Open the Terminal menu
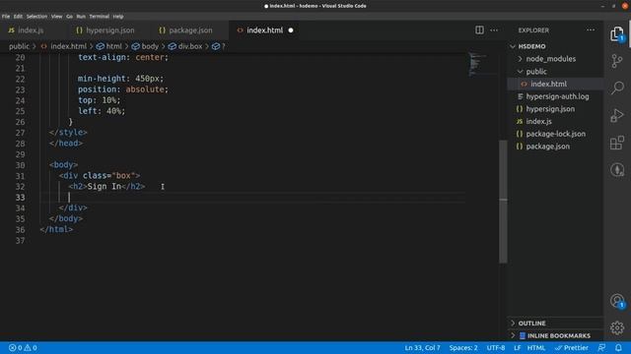The height and width of the screenshot is (354, 631). click(99, 17)
